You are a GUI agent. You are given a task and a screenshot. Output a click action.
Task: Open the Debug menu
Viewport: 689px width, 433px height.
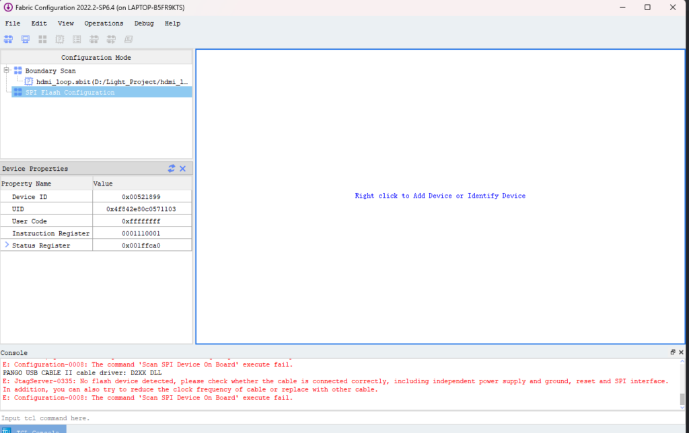(x=144, y=24)
